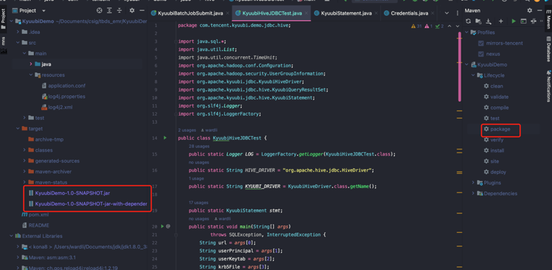Open the Credentials.java editor tab
The width and height of the screenshot is (552, 270).
pyautogui.click(x=409, y=13)
